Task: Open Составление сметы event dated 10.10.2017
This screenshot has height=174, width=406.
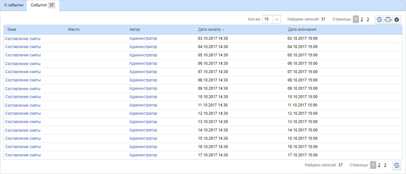Action: coord(23,97)
